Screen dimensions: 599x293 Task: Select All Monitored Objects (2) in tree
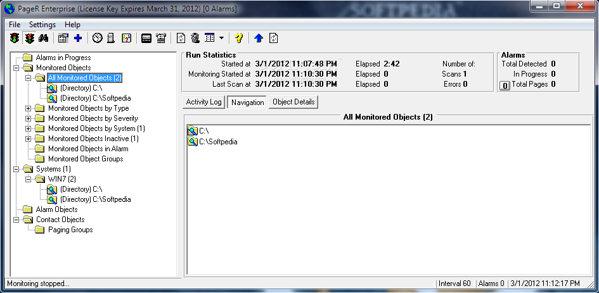tap(84, 78)
